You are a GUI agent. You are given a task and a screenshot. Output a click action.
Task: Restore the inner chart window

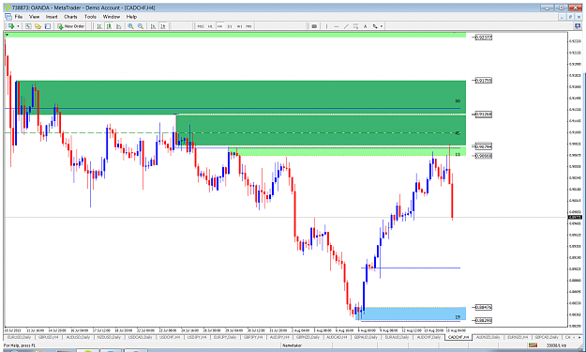pyautogui.click(x=570, y=17)
